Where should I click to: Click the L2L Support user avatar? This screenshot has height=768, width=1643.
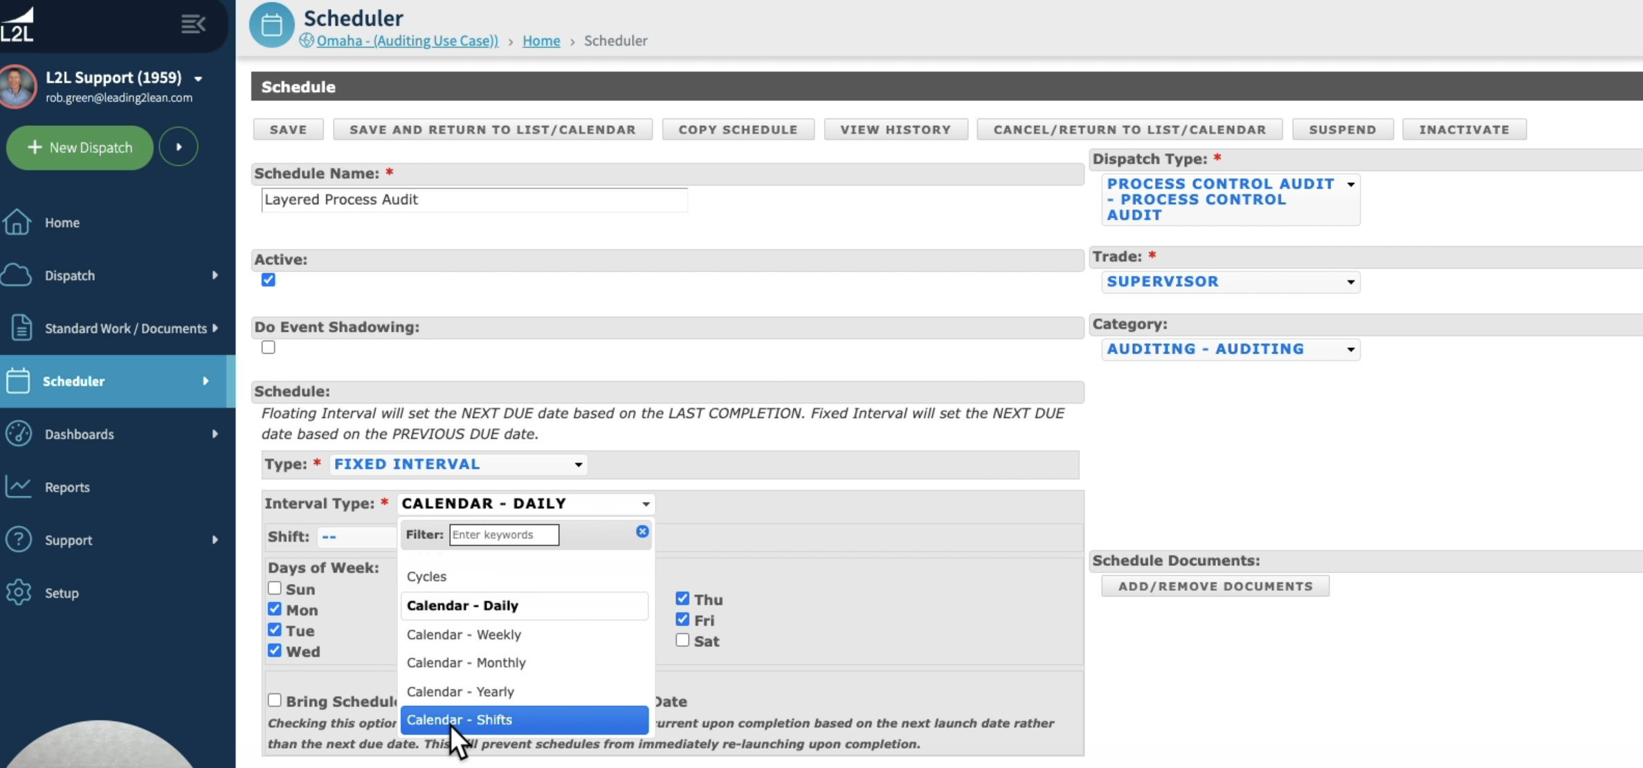17,86
